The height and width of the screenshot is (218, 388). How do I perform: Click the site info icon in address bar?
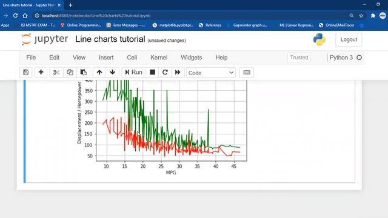(37, 16)
